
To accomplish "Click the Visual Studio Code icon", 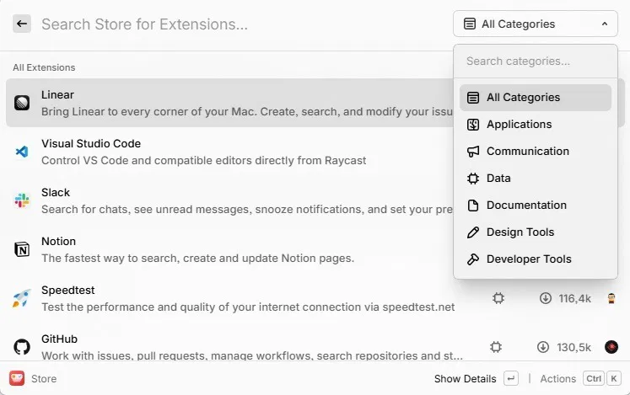I will 22,152.
